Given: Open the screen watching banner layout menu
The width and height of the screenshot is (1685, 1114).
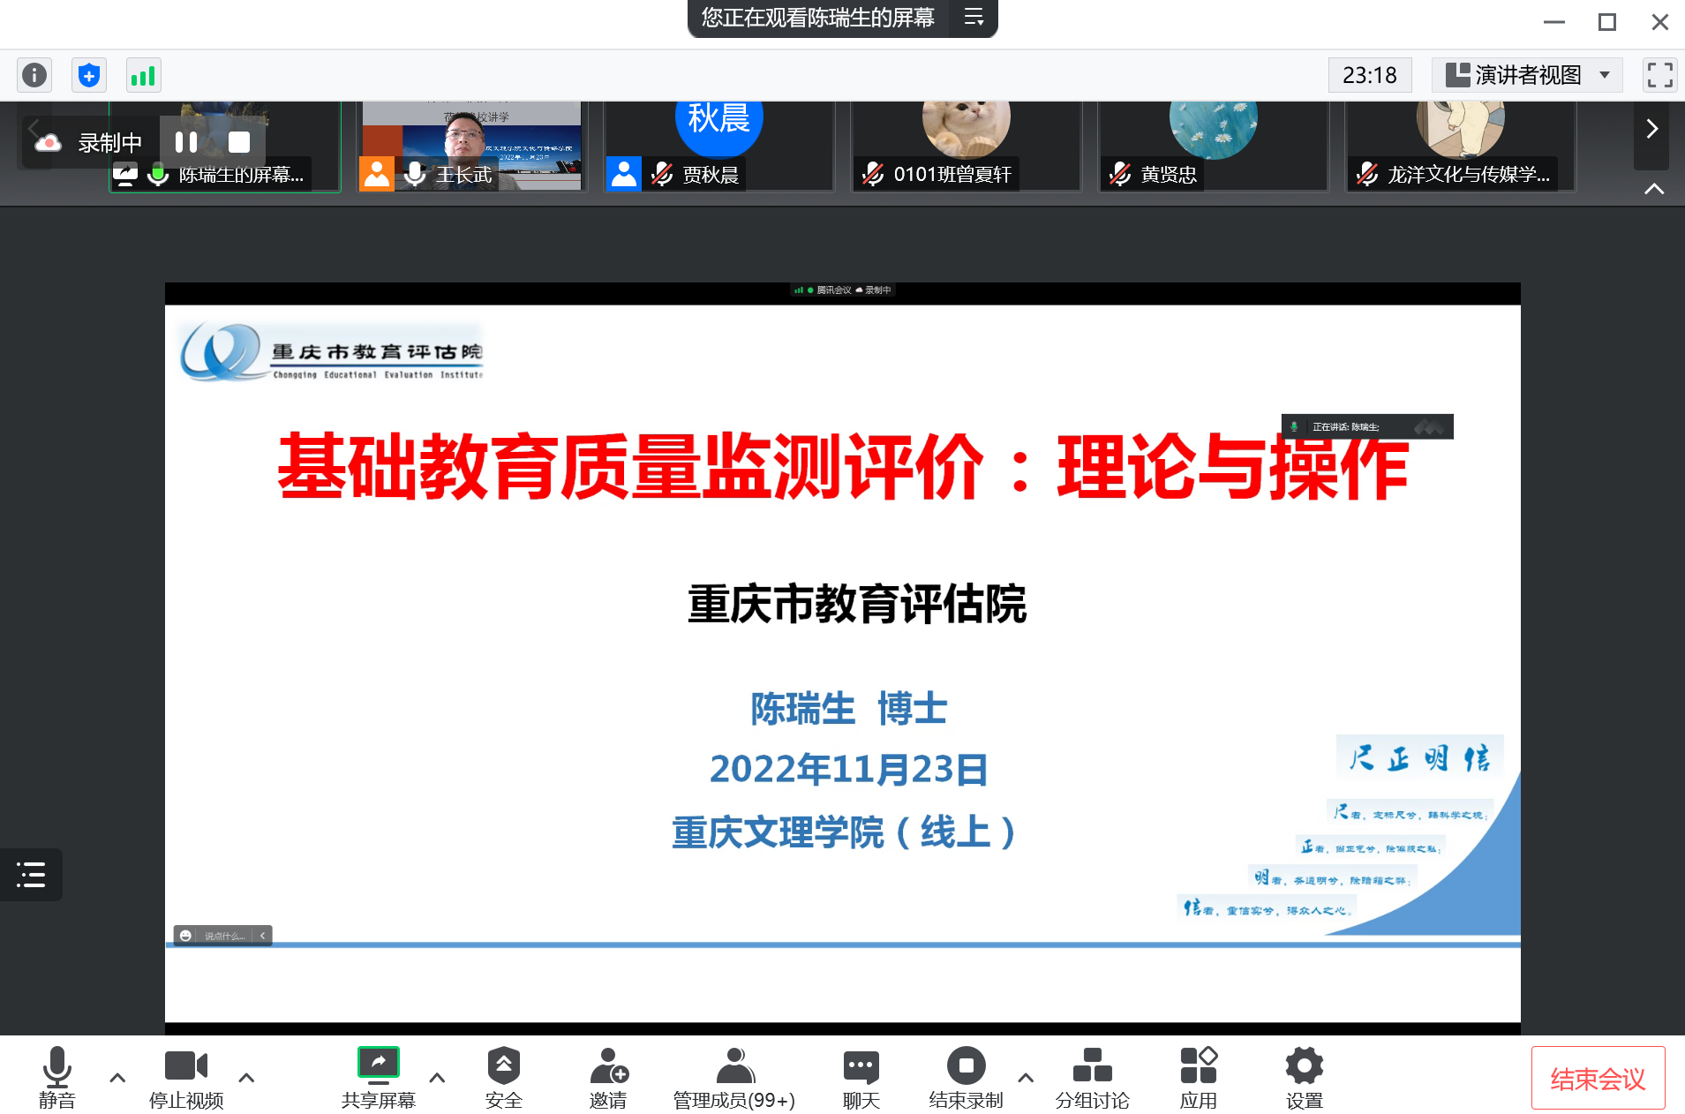Looking at the screenshot, I should [975, 19].
